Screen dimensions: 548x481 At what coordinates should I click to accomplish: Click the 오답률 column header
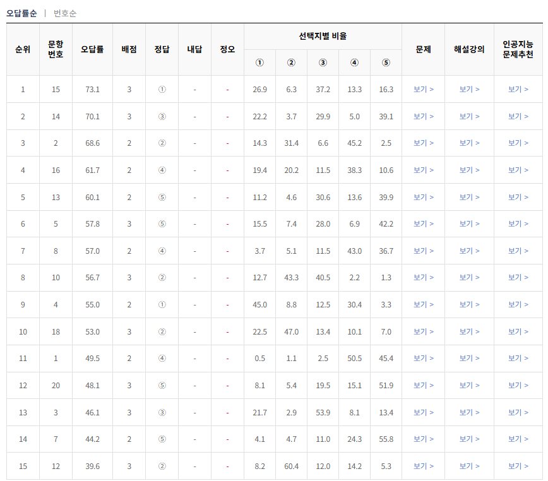point(92,49)
